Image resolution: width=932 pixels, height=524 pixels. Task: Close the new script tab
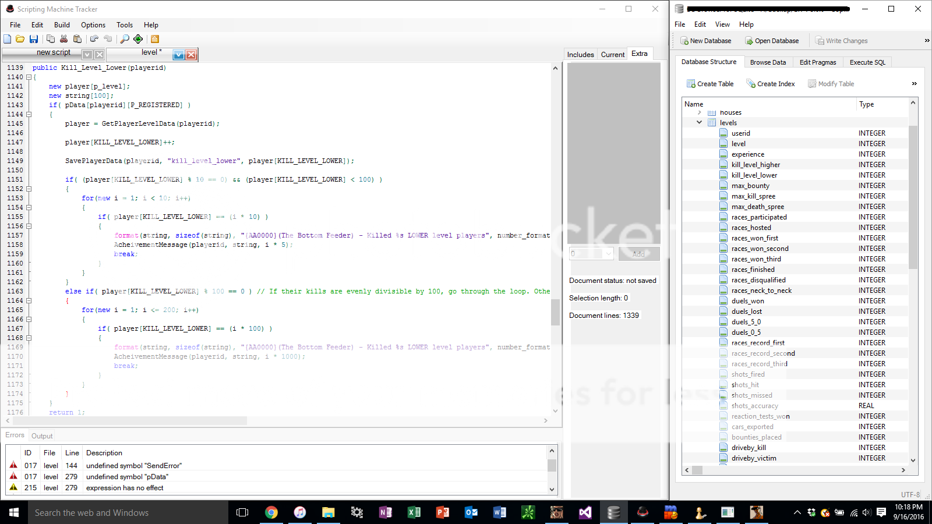pyautogui.click(x=100, y=55)
